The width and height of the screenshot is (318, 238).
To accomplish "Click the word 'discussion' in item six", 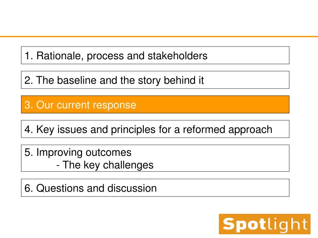I will tap(132, 188).
